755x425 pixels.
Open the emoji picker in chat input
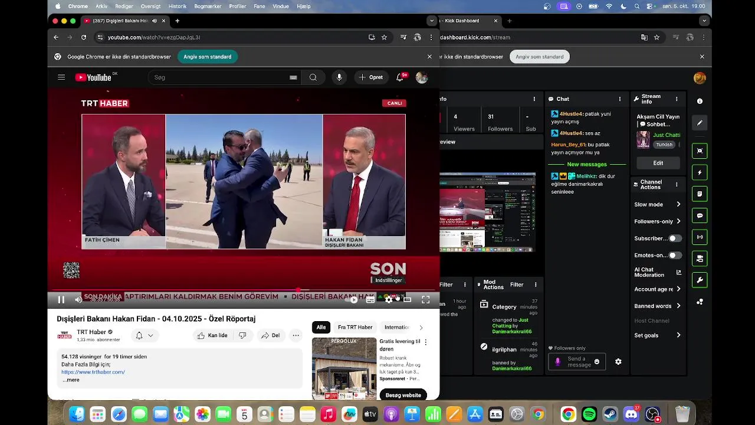tap(597, 362)
